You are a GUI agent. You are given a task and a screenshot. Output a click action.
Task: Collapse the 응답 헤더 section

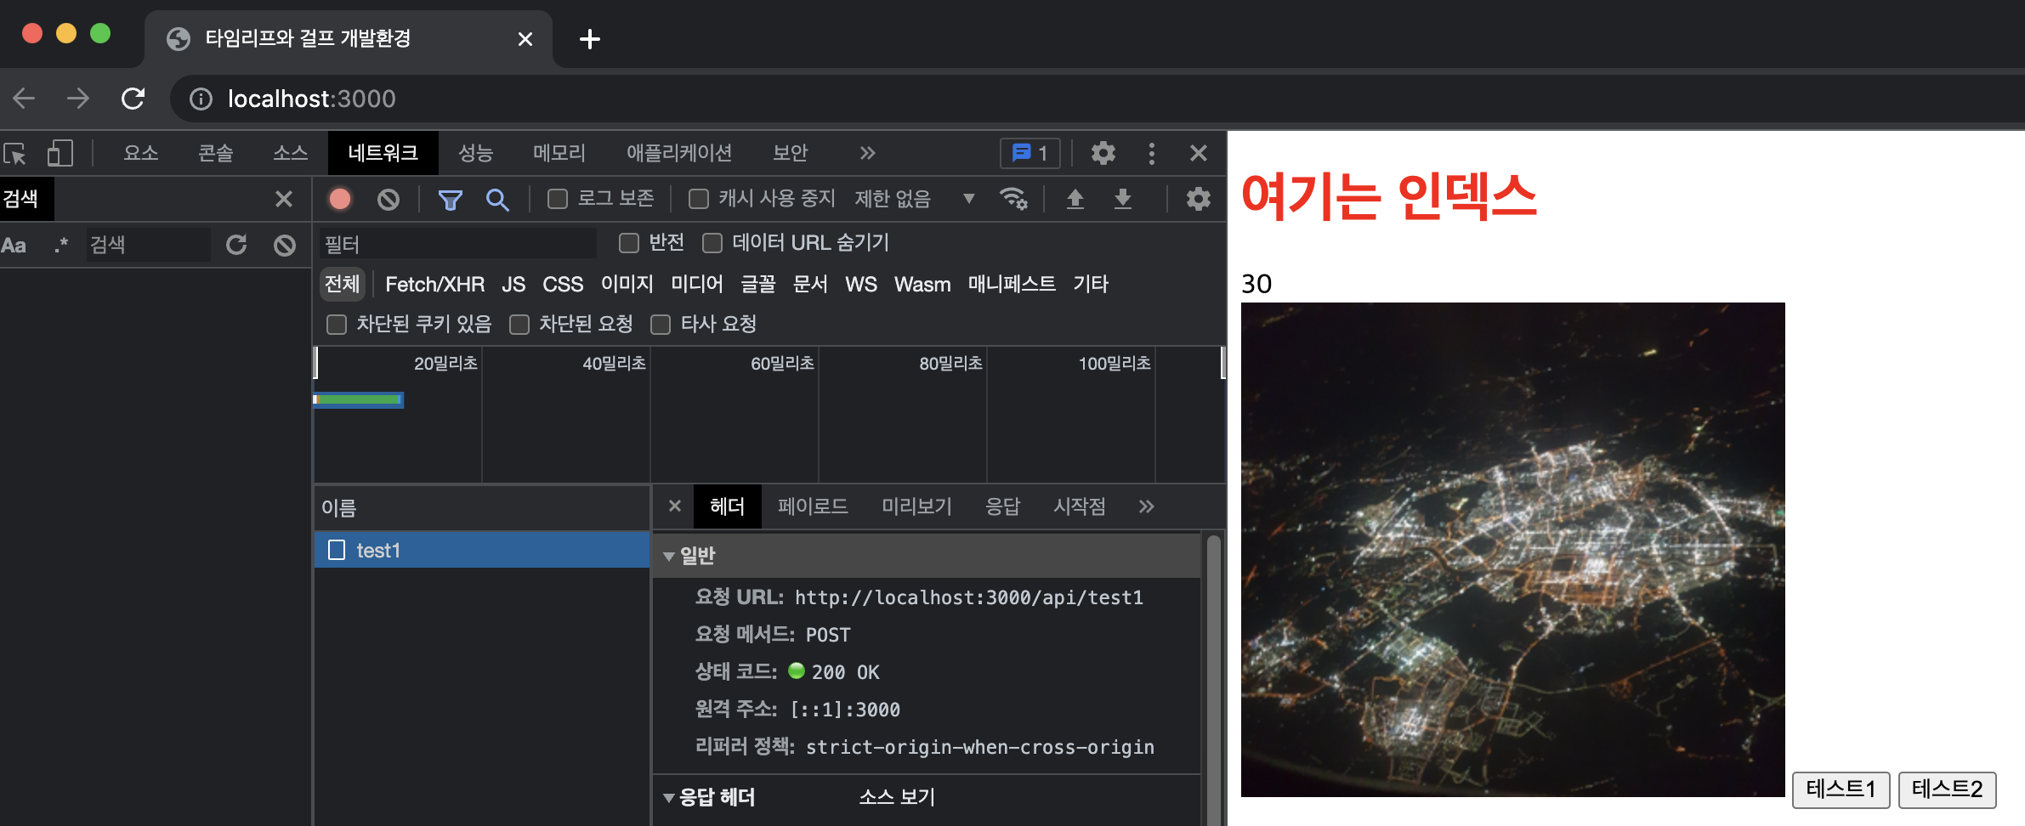coord(669,798)
